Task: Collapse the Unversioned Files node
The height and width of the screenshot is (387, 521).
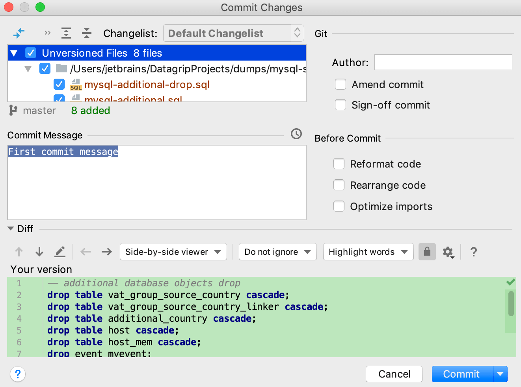Action: click(14, 53)
